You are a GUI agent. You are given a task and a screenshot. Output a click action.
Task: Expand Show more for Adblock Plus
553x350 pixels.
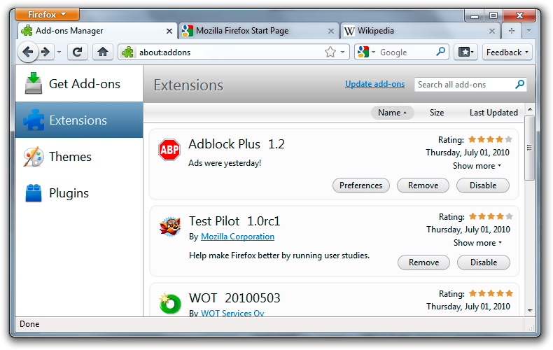tap(477, 166)
